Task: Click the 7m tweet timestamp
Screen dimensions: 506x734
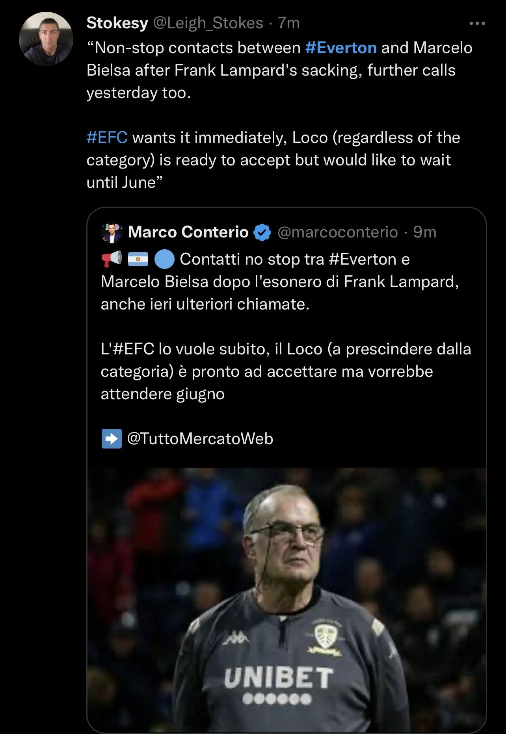Action: (x=289, y=23)
